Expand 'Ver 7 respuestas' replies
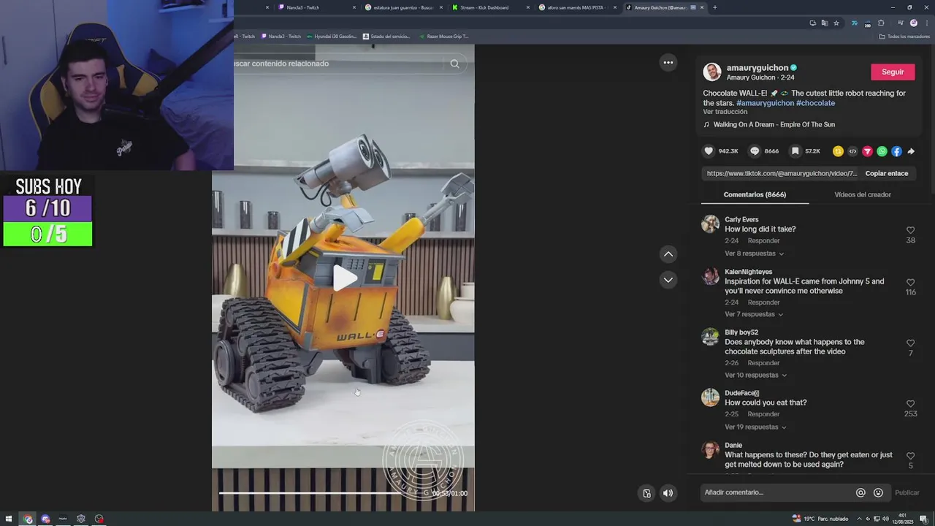935x526 pixels. pos(754,314)
